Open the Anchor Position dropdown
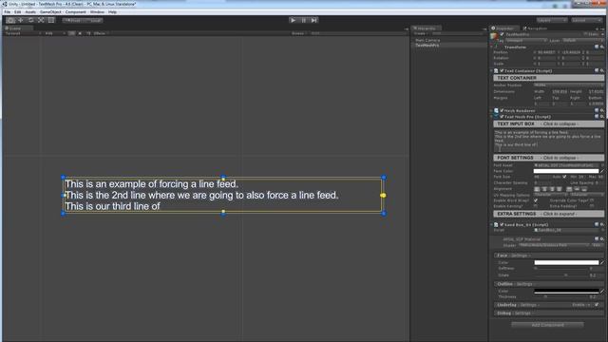The image size is (608, 342). (568, 85)
